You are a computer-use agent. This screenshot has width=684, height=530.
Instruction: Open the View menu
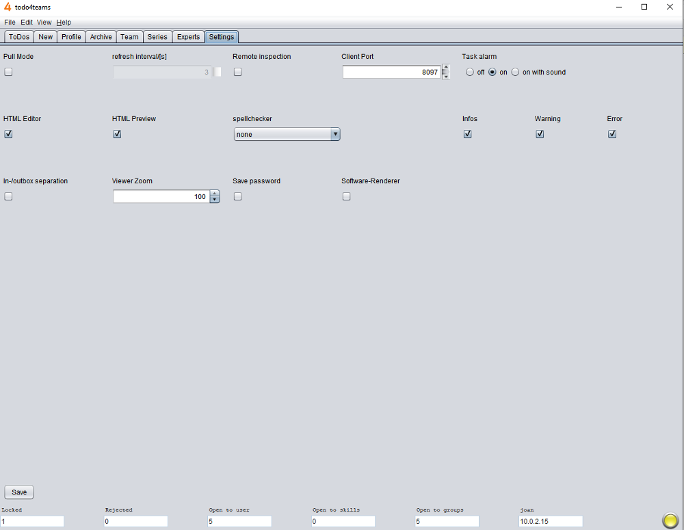point(44,23)
